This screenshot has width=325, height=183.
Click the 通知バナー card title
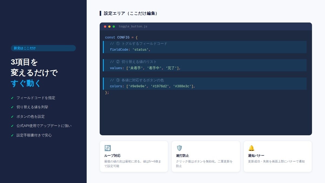[256, 156]
